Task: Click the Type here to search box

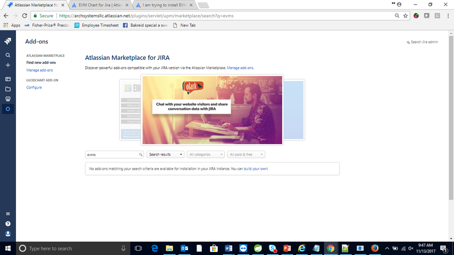Action: coord(72,248)
